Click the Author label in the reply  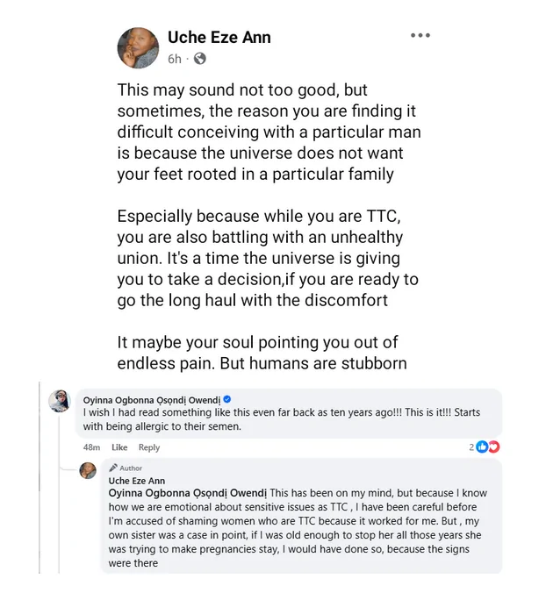(x=131, y=468)
